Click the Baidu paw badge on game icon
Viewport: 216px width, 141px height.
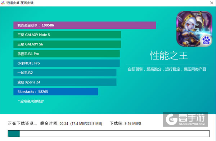[206, 41]
